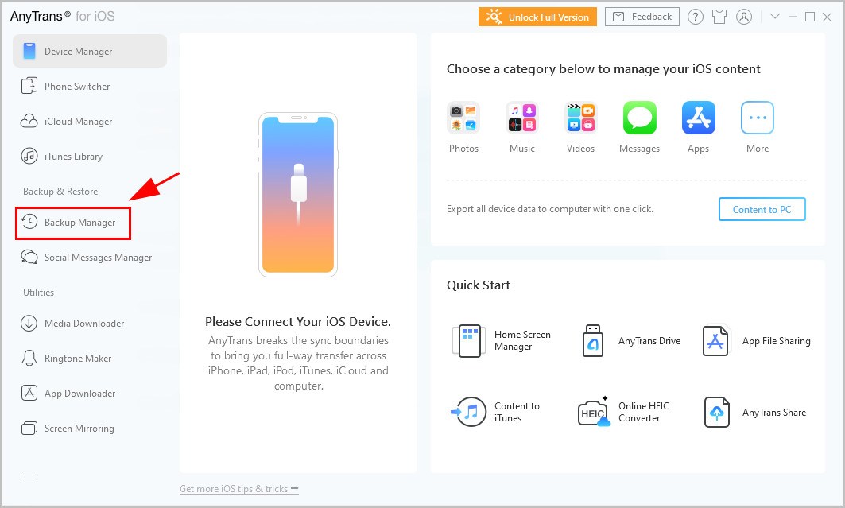The width and height of the screenshot is (845, 508).
Task: Click the Content to PC button
Action: [x=762, y=208]
